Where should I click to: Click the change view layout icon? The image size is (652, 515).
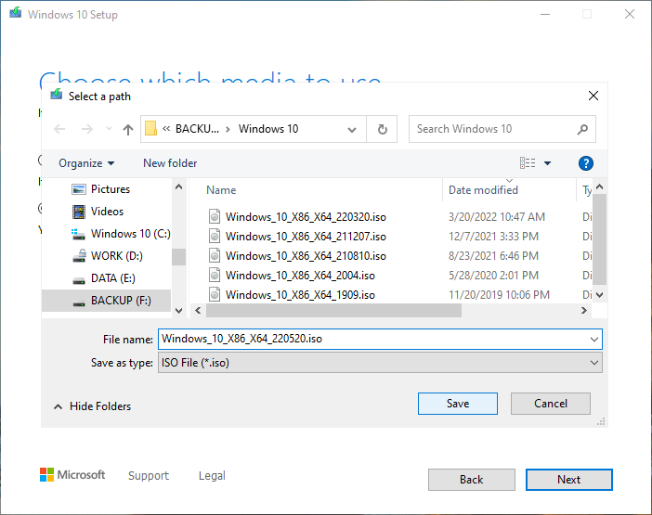point(528,162)
